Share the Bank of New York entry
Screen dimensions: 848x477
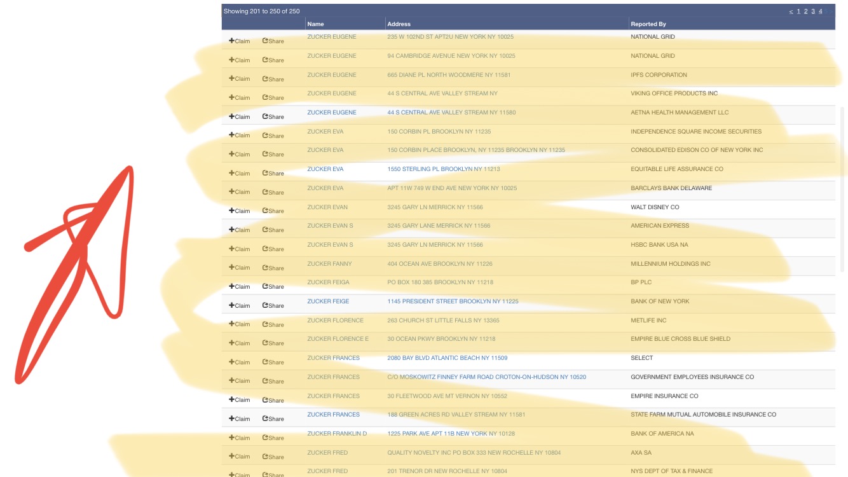[x=273, y=306]
